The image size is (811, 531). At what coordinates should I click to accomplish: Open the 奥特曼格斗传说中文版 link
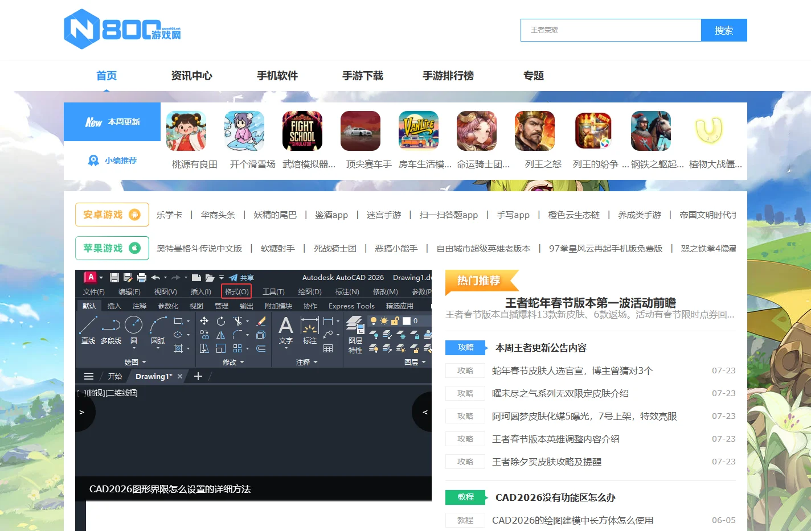199,248
